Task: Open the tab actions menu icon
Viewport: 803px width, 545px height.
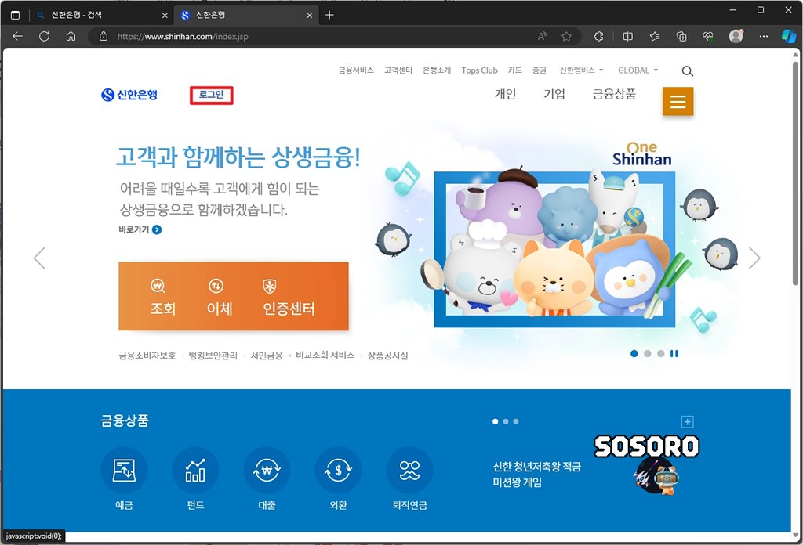Action: coord(16,16)
